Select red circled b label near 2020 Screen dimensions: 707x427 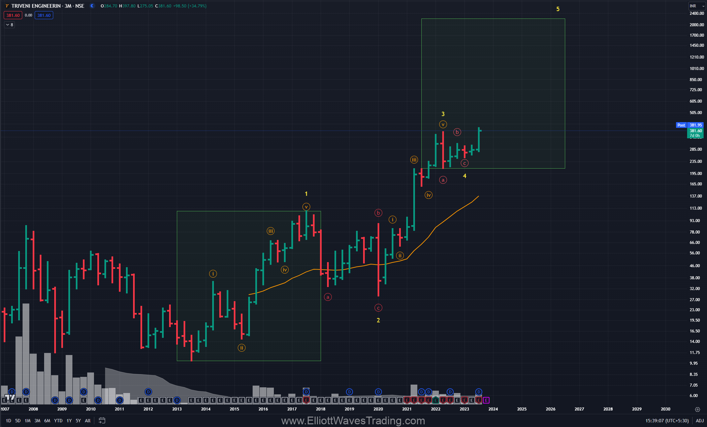coord(378,213)
